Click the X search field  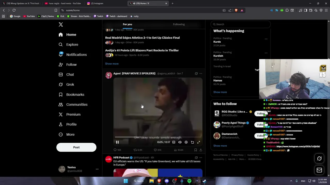click(241, 24)
